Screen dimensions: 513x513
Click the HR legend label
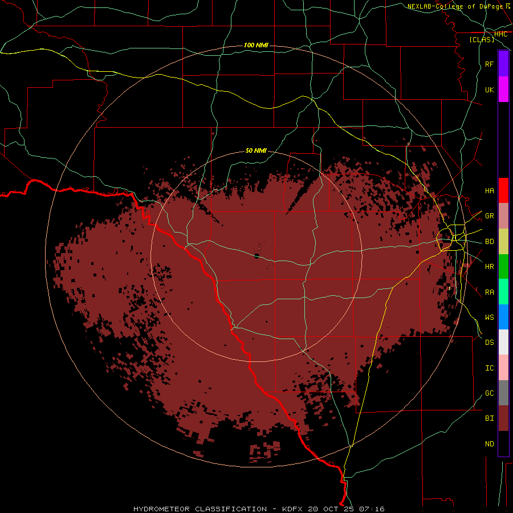[x=489, y=267]
